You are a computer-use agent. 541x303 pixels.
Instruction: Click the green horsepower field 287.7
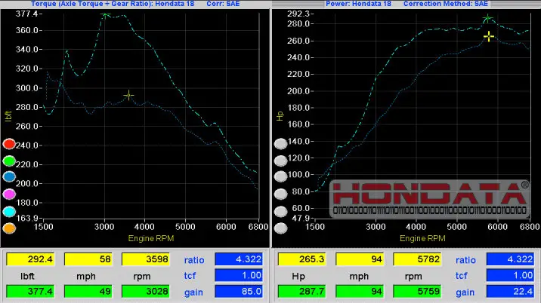302,291
